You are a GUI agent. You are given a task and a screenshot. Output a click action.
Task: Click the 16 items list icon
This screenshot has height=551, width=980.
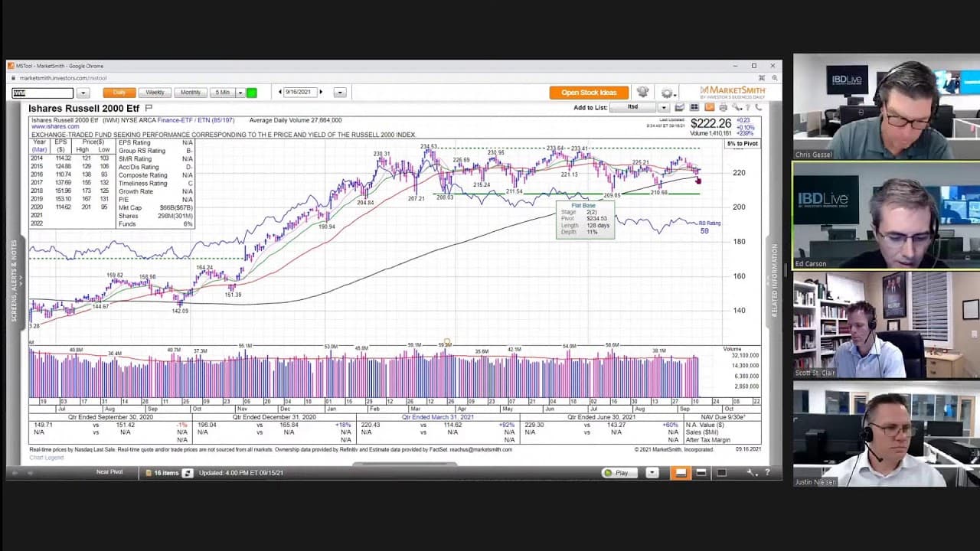(149, 473)
